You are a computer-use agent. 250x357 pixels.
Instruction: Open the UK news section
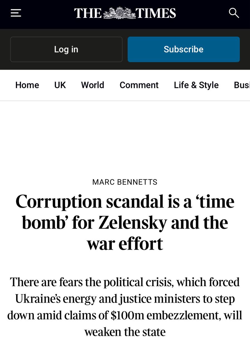click(x=60, y=85)
